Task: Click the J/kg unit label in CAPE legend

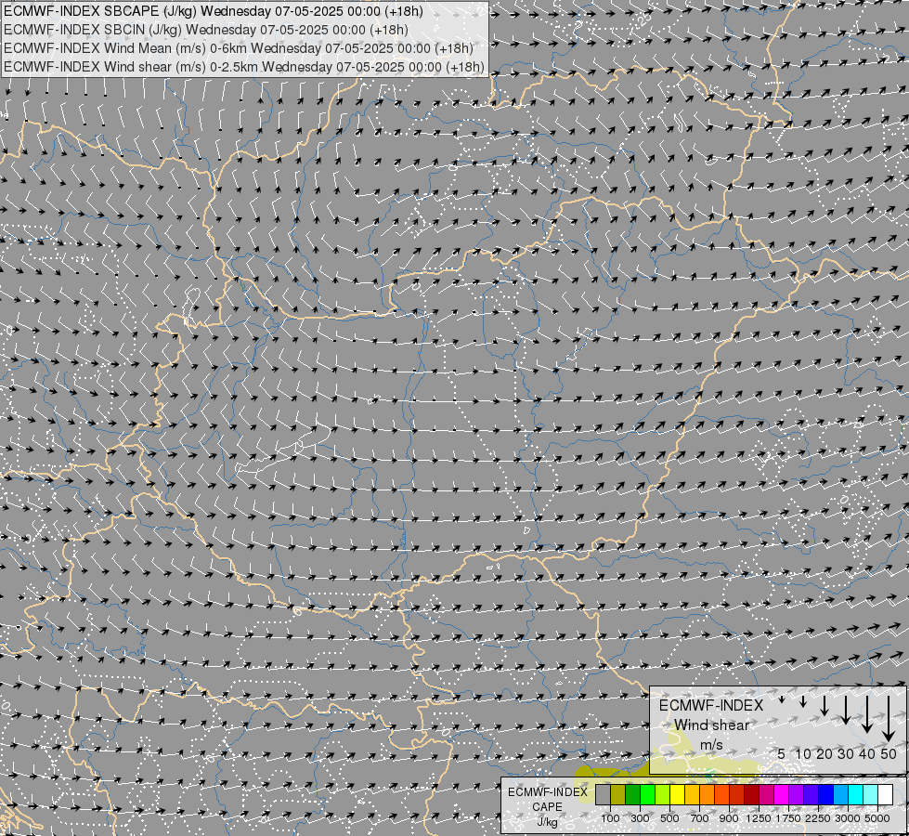Action: click(547, 823)
